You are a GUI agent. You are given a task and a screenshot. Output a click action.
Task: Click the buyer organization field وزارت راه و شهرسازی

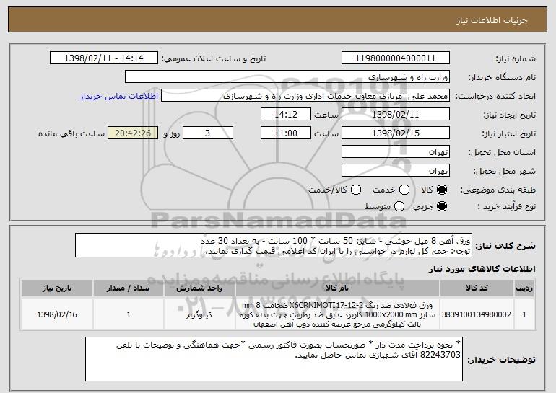click(x=287, y=77)
